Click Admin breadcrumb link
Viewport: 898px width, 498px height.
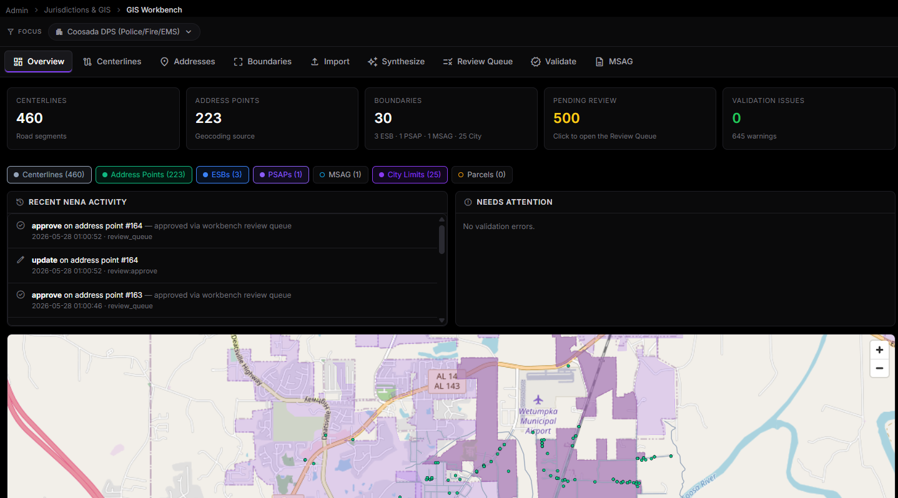tap(17, 10)
